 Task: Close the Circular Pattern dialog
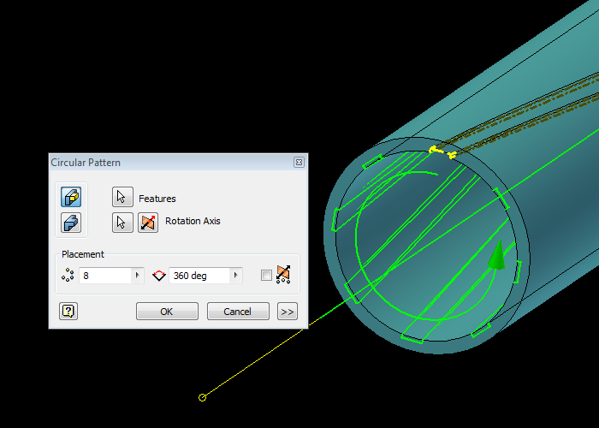click(x=299, y=163)
